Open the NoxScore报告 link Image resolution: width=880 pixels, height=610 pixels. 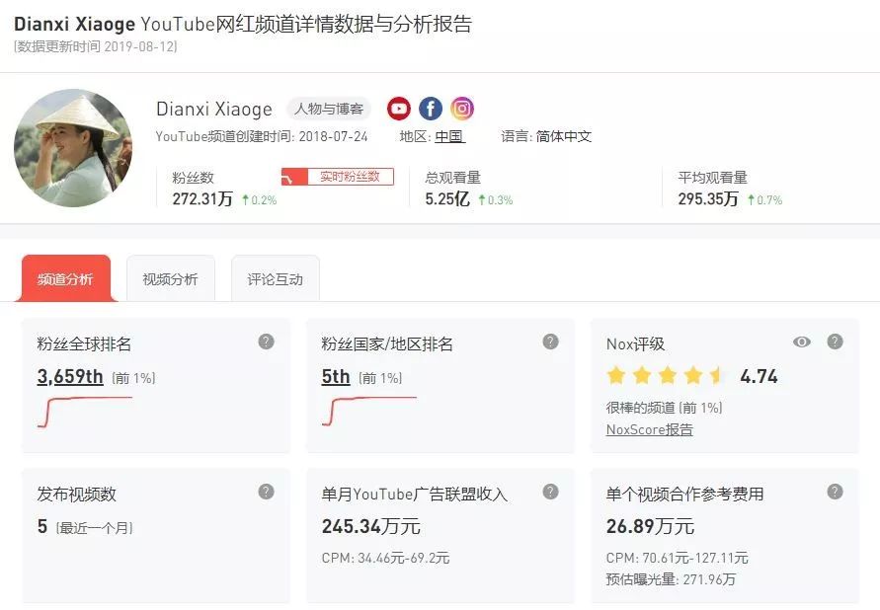[x=649, y=429]
